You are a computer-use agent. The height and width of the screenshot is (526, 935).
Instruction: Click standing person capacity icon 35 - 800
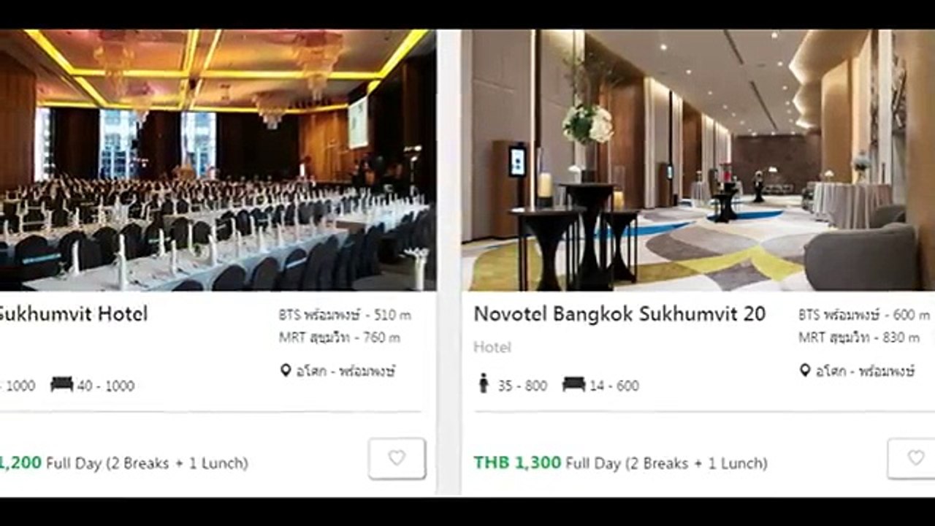point(484,383)
